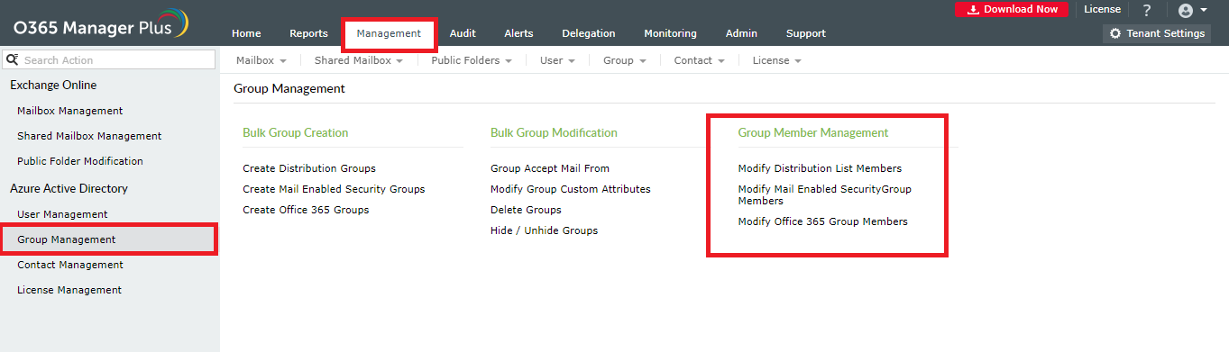
Task: Open Modify Office 365 Group Members
Action: (x=822, y=221)
